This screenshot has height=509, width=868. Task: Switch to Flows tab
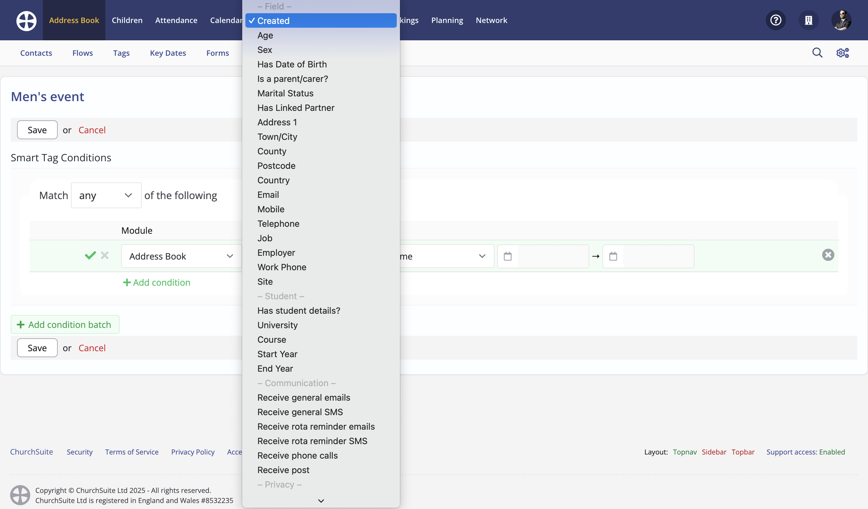pos(83,53)
